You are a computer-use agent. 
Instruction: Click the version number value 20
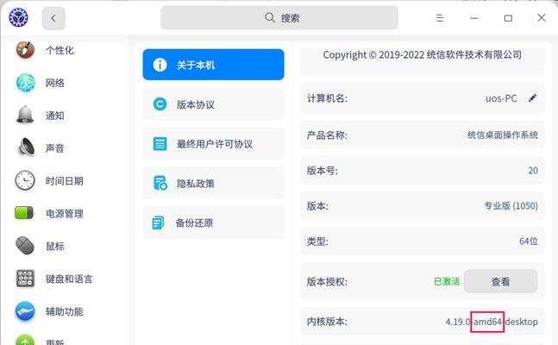coord(533,170)
